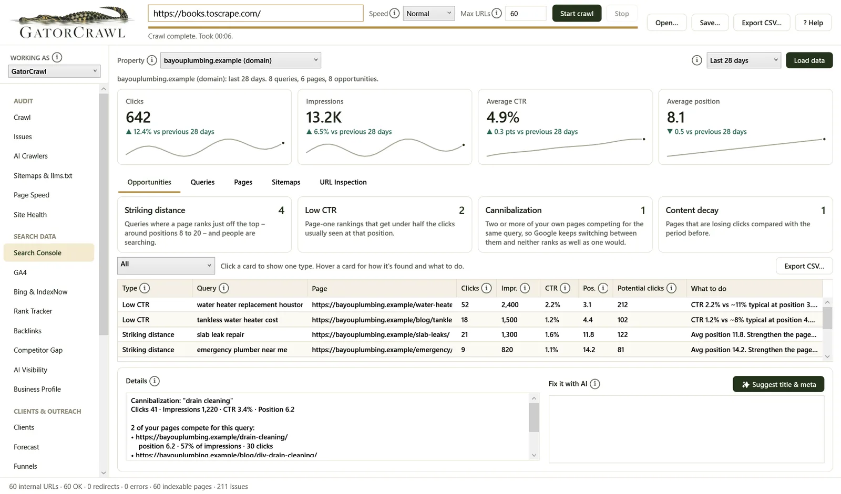Open the All opportunity type filter dropdown

[x=166, y=266]
